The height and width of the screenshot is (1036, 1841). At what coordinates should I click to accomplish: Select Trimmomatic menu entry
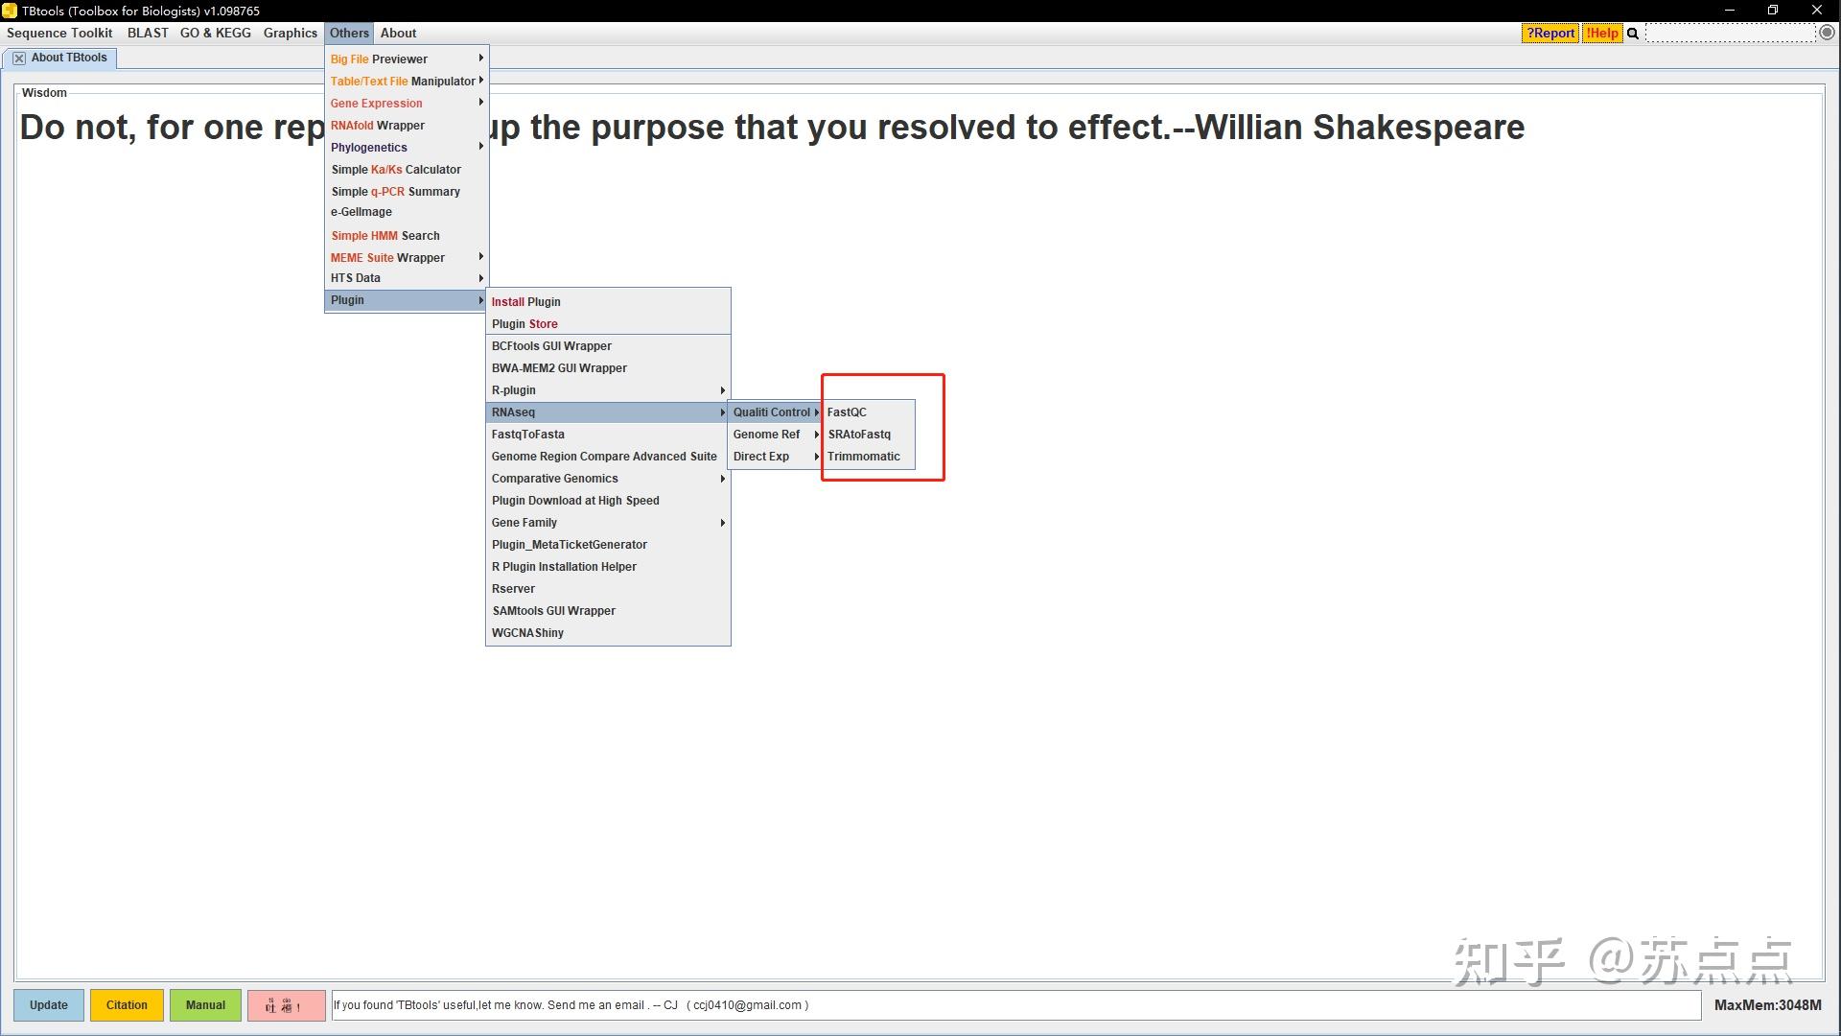pos(863,457)
